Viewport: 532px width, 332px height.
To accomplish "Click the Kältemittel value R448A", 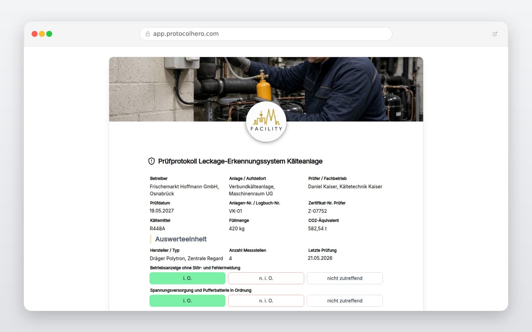I will pos(157,229).
